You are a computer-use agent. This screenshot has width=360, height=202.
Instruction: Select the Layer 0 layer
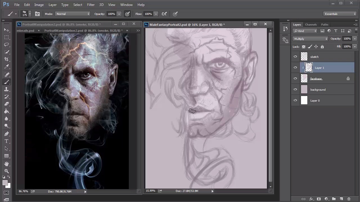click(x=323, y=100)
